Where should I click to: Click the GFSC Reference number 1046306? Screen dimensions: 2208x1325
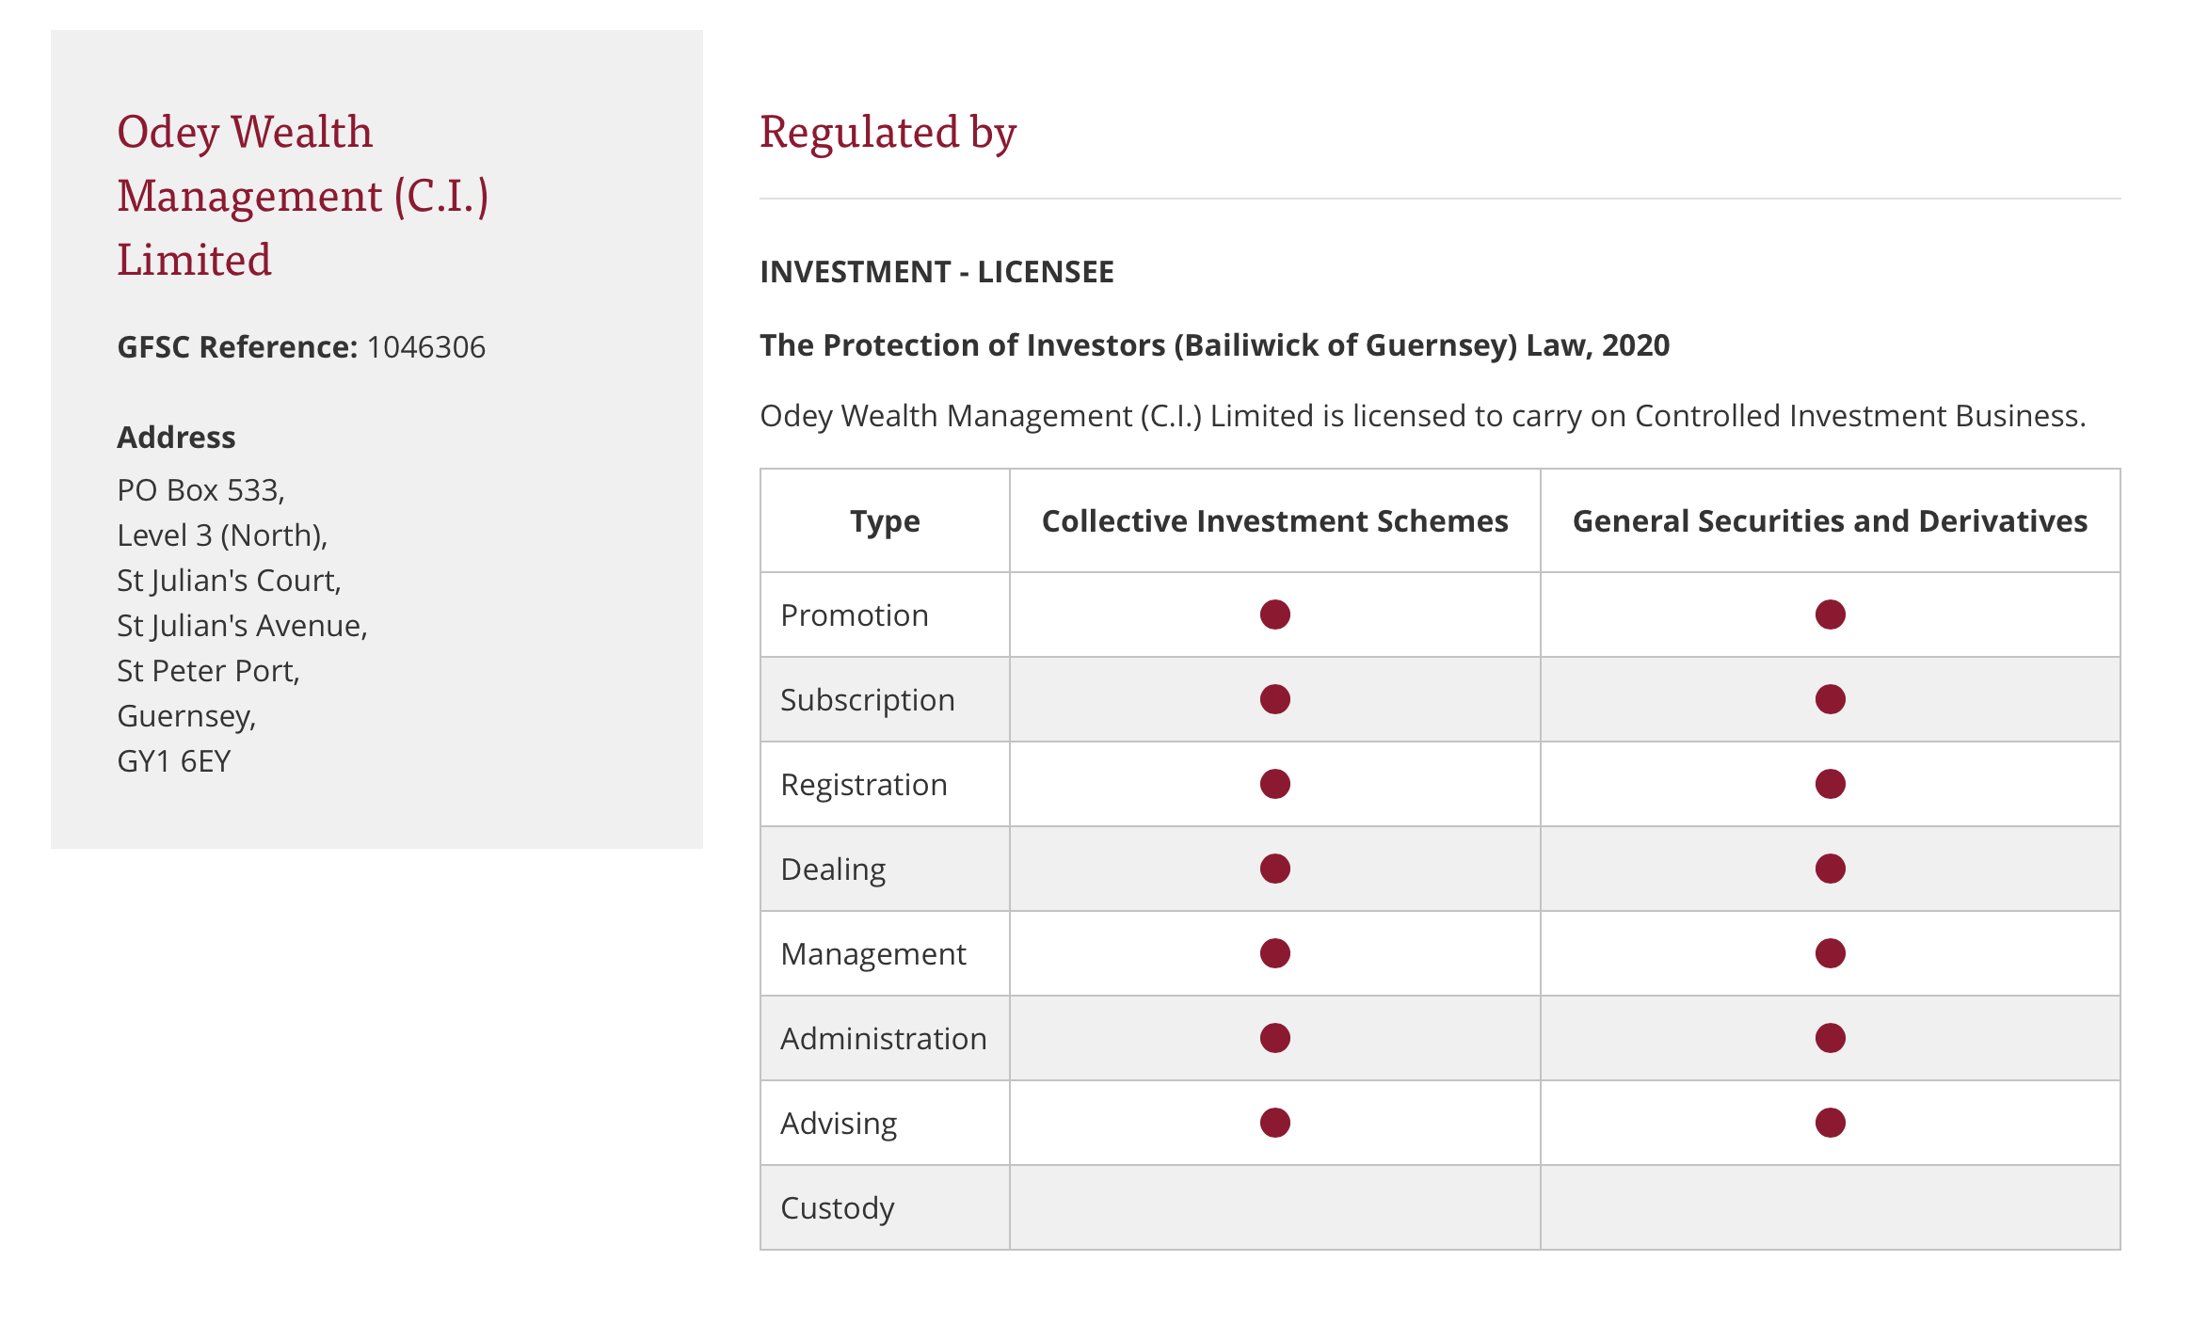[x=425, y=347]
